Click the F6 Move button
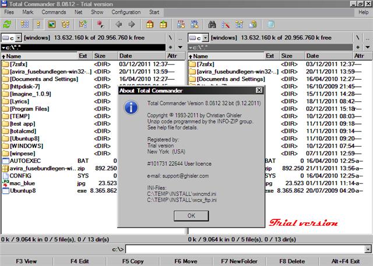373x266 pixels. 186,261
